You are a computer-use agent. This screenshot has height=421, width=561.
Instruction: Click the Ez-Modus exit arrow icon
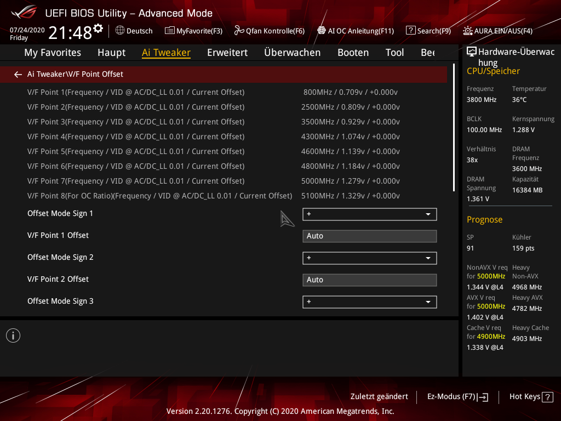point(483,397)
